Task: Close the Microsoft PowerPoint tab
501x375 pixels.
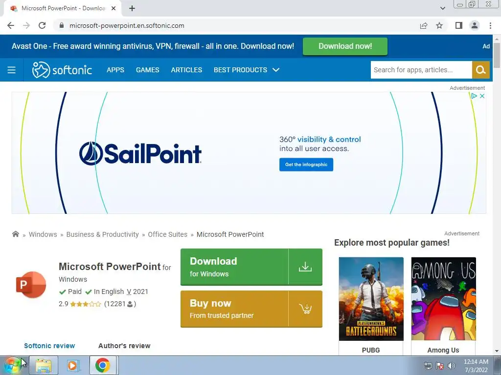Action: (x=114, y=8)
